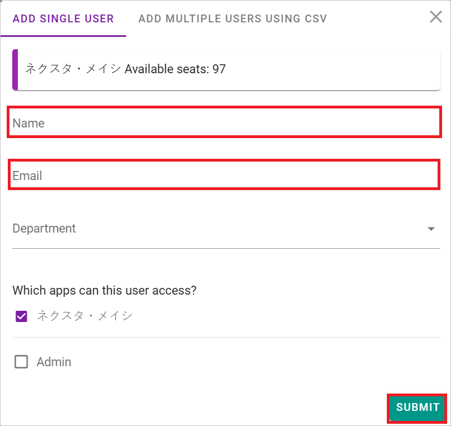The image size is (451, 426).
Task: Click the purple bar beside Available seats
Action: 14,69
